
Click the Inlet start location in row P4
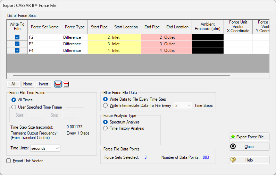click(x=126, y=50)
